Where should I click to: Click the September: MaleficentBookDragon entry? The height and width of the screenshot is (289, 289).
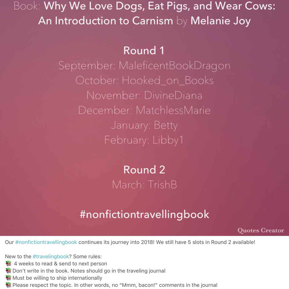tap(144, 66)
